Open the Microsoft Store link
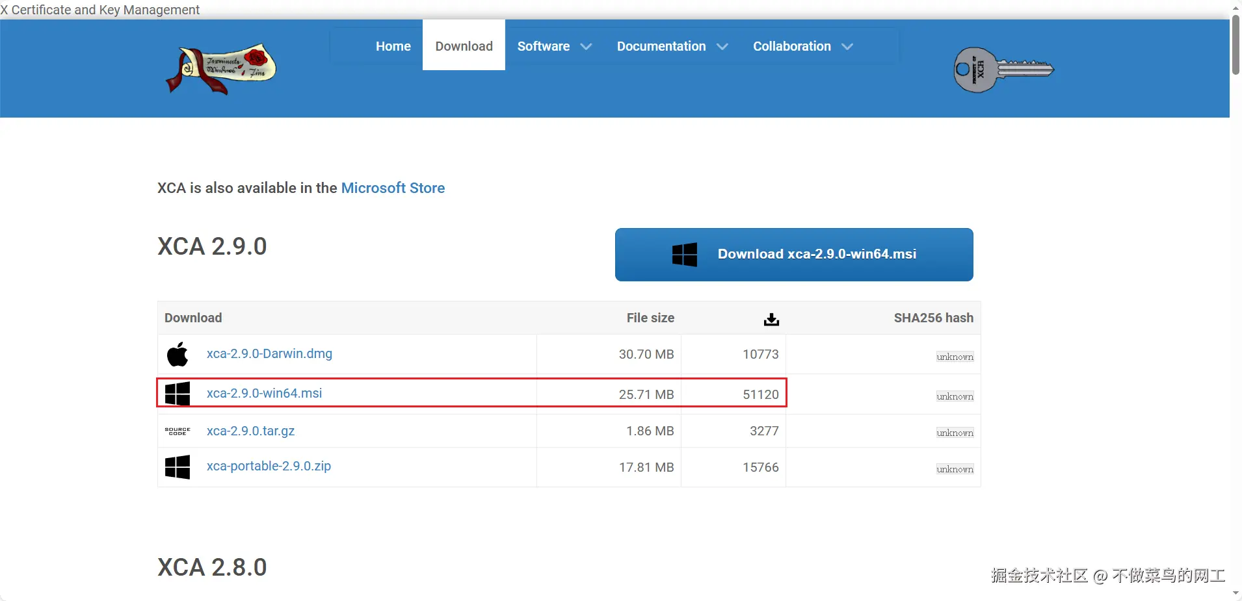Viewport: 1242px width, 601px height. [x=393, y=188]
